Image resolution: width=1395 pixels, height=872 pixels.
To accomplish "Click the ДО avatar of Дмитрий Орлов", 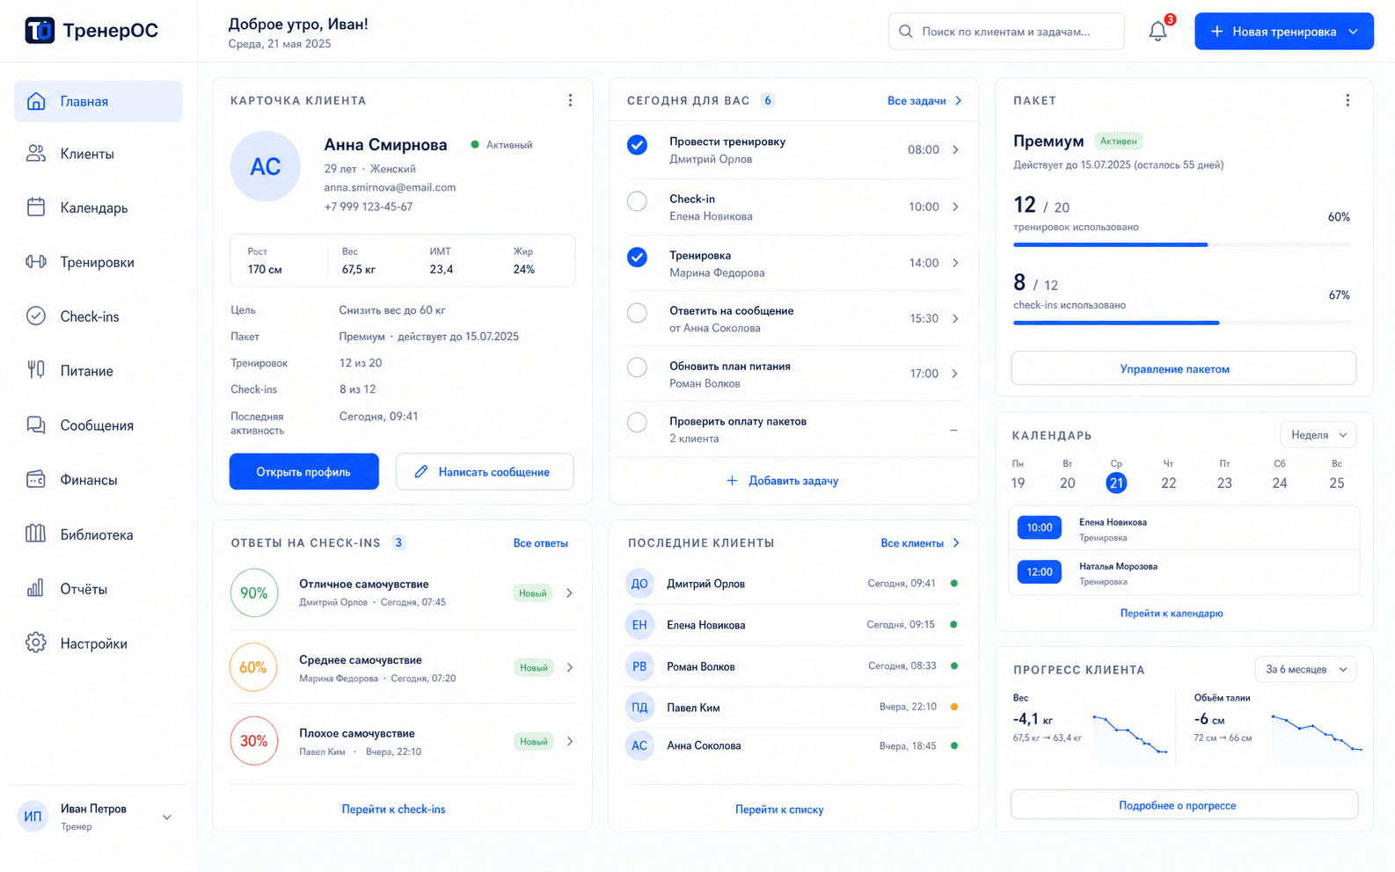I will point(639,584).
